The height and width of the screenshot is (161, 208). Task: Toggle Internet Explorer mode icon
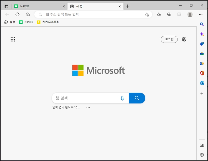click(x=179, y=14)
